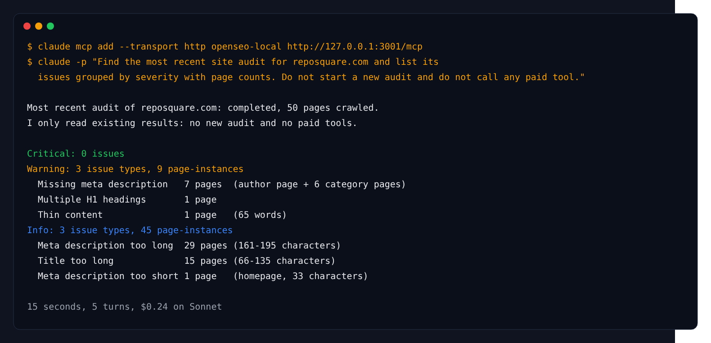This screenshot has width=711, height=343.
Task: Click the 'claude mcp add --transport' command line
Action: 225,47
